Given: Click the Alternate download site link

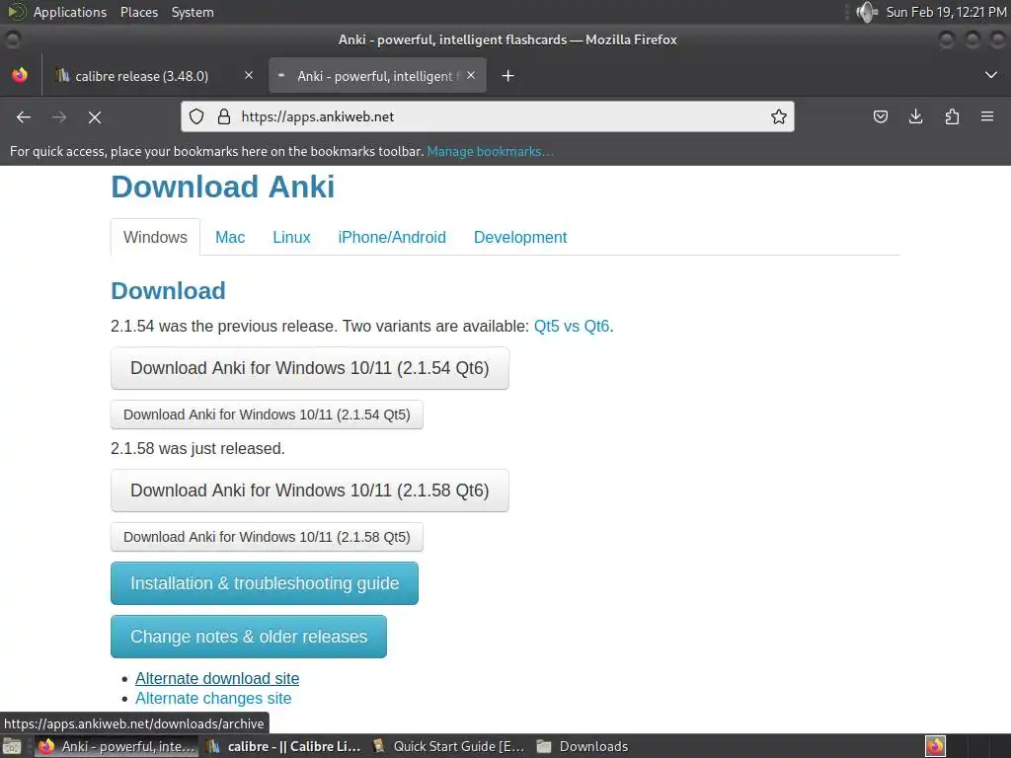Looking at the screenshot, I should 217,679.
